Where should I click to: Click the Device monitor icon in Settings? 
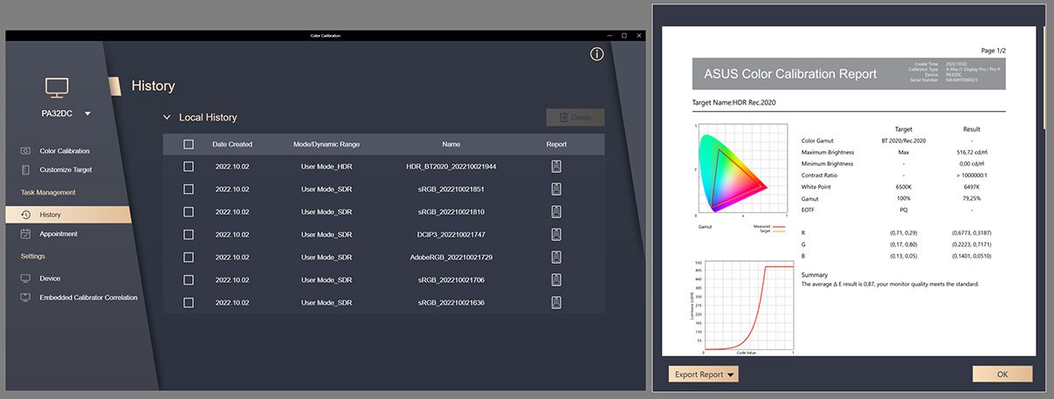coord(25,279)
